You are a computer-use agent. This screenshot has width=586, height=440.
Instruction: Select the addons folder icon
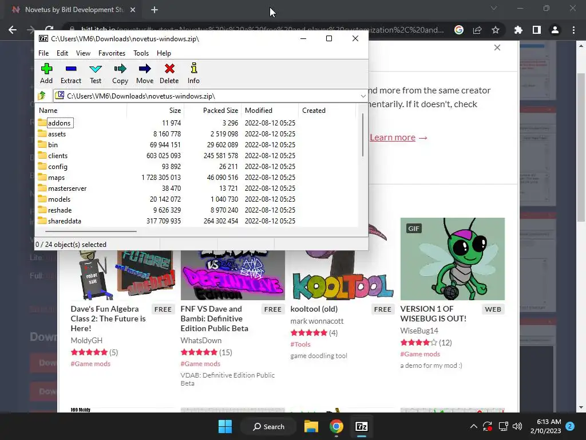[x=42, y=123]
